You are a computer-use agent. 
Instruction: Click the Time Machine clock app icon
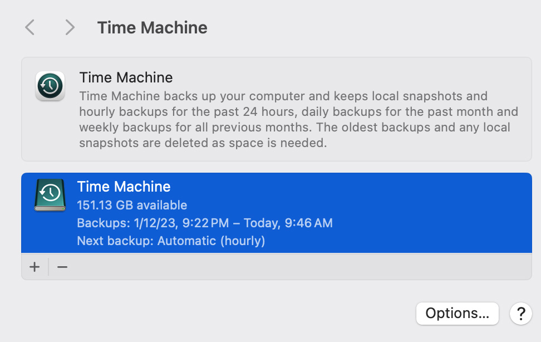[x=50, y=86]
